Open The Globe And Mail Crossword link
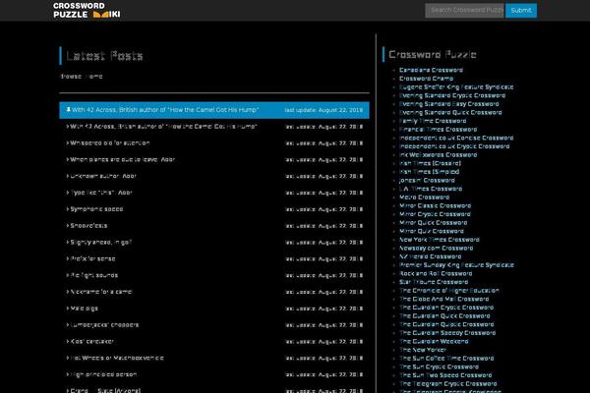 click(x=444, y=300)
